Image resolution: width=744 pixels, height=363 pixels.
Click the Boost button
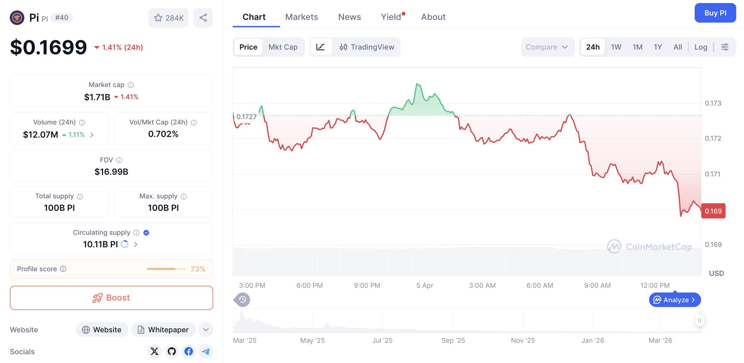(111, 298)
